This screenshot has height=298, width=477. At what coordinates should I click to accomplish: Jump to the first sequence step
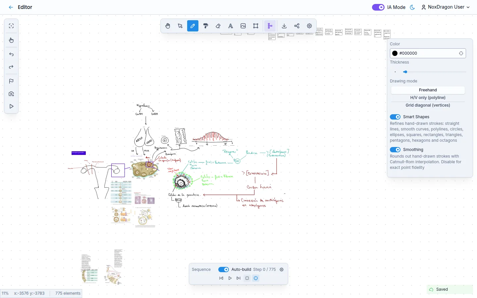[221, 278]
